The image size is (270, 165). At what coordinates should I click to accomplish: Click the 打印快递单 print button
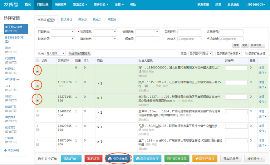point(118,158)
